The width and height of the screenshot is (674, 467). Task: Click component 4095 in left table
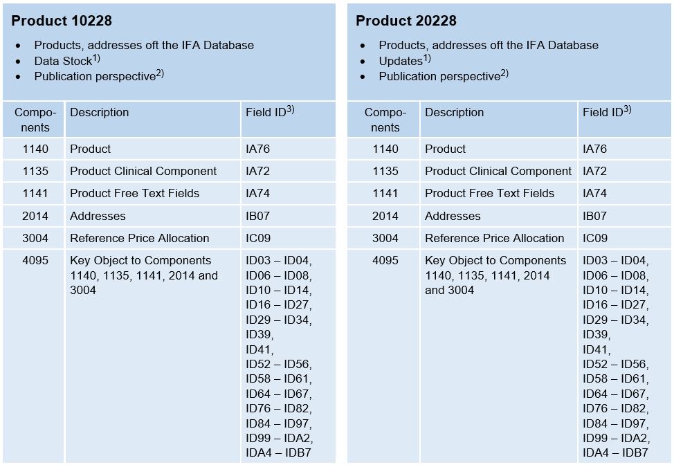35,261
